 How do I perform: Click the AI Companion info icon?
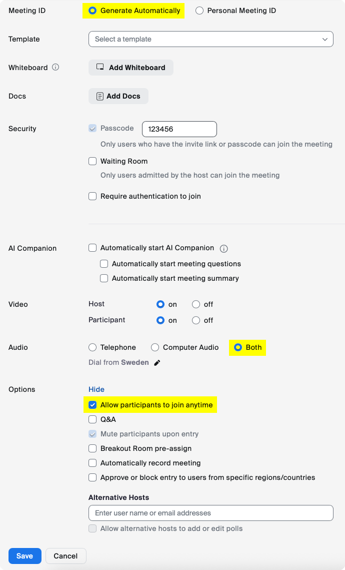pos(224,249)
